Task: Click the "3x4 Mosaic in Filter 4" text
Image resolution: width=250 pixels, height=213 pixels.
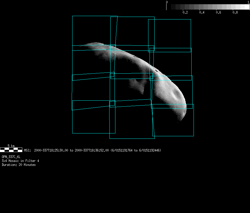Action: click(20, 161)
